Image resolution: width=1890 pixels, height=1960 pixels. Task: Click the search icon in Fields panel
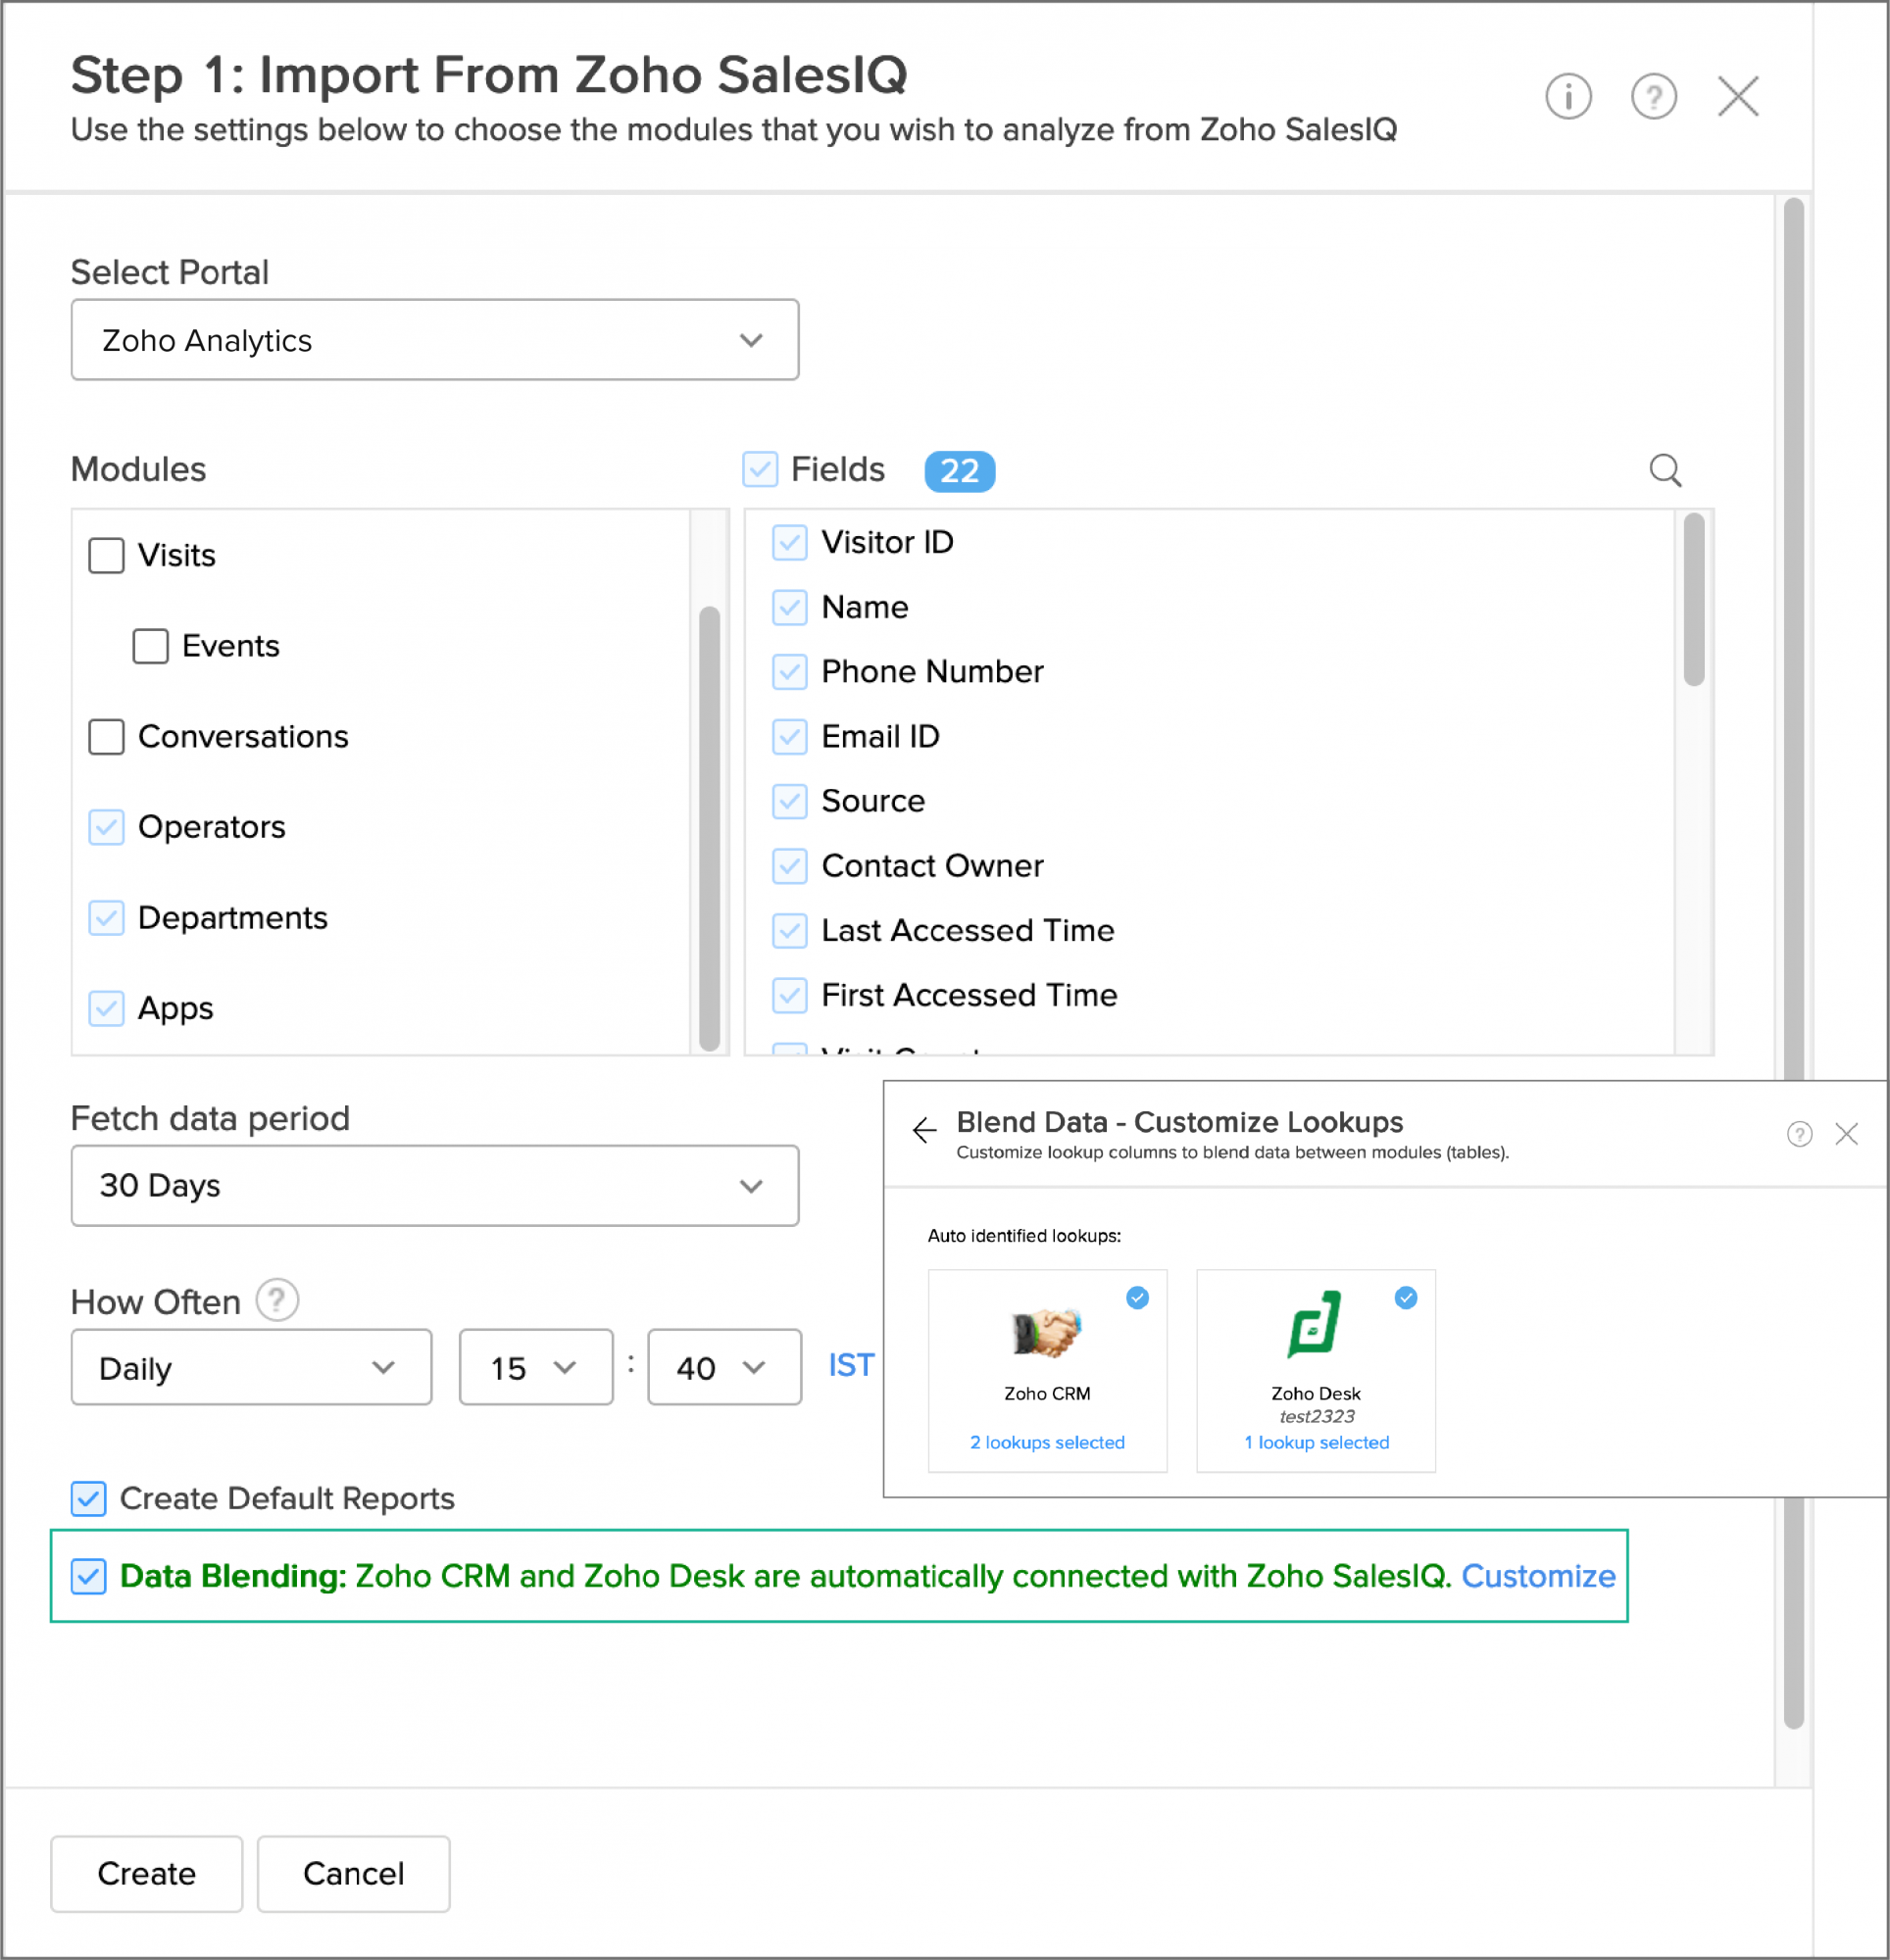point(1665,470)
